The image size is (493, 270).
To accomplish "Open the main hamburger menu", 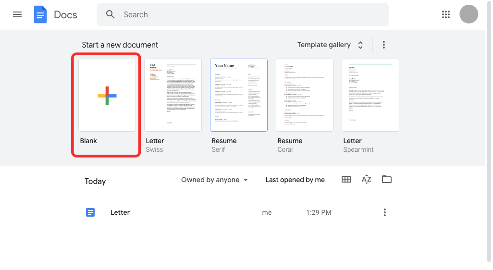I will [17, 14].
